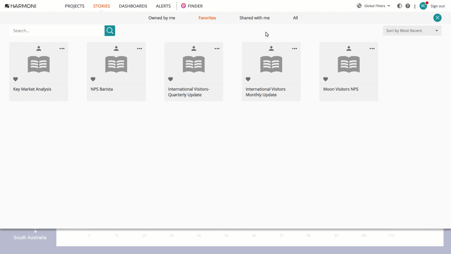Toggle heart on International Visitors Monthly Update

coord(248,79)
